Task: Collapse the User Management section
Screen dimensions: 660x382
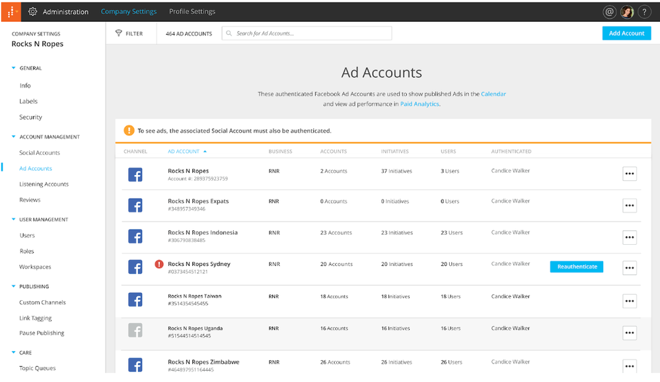Action: (x=13, y=219)
